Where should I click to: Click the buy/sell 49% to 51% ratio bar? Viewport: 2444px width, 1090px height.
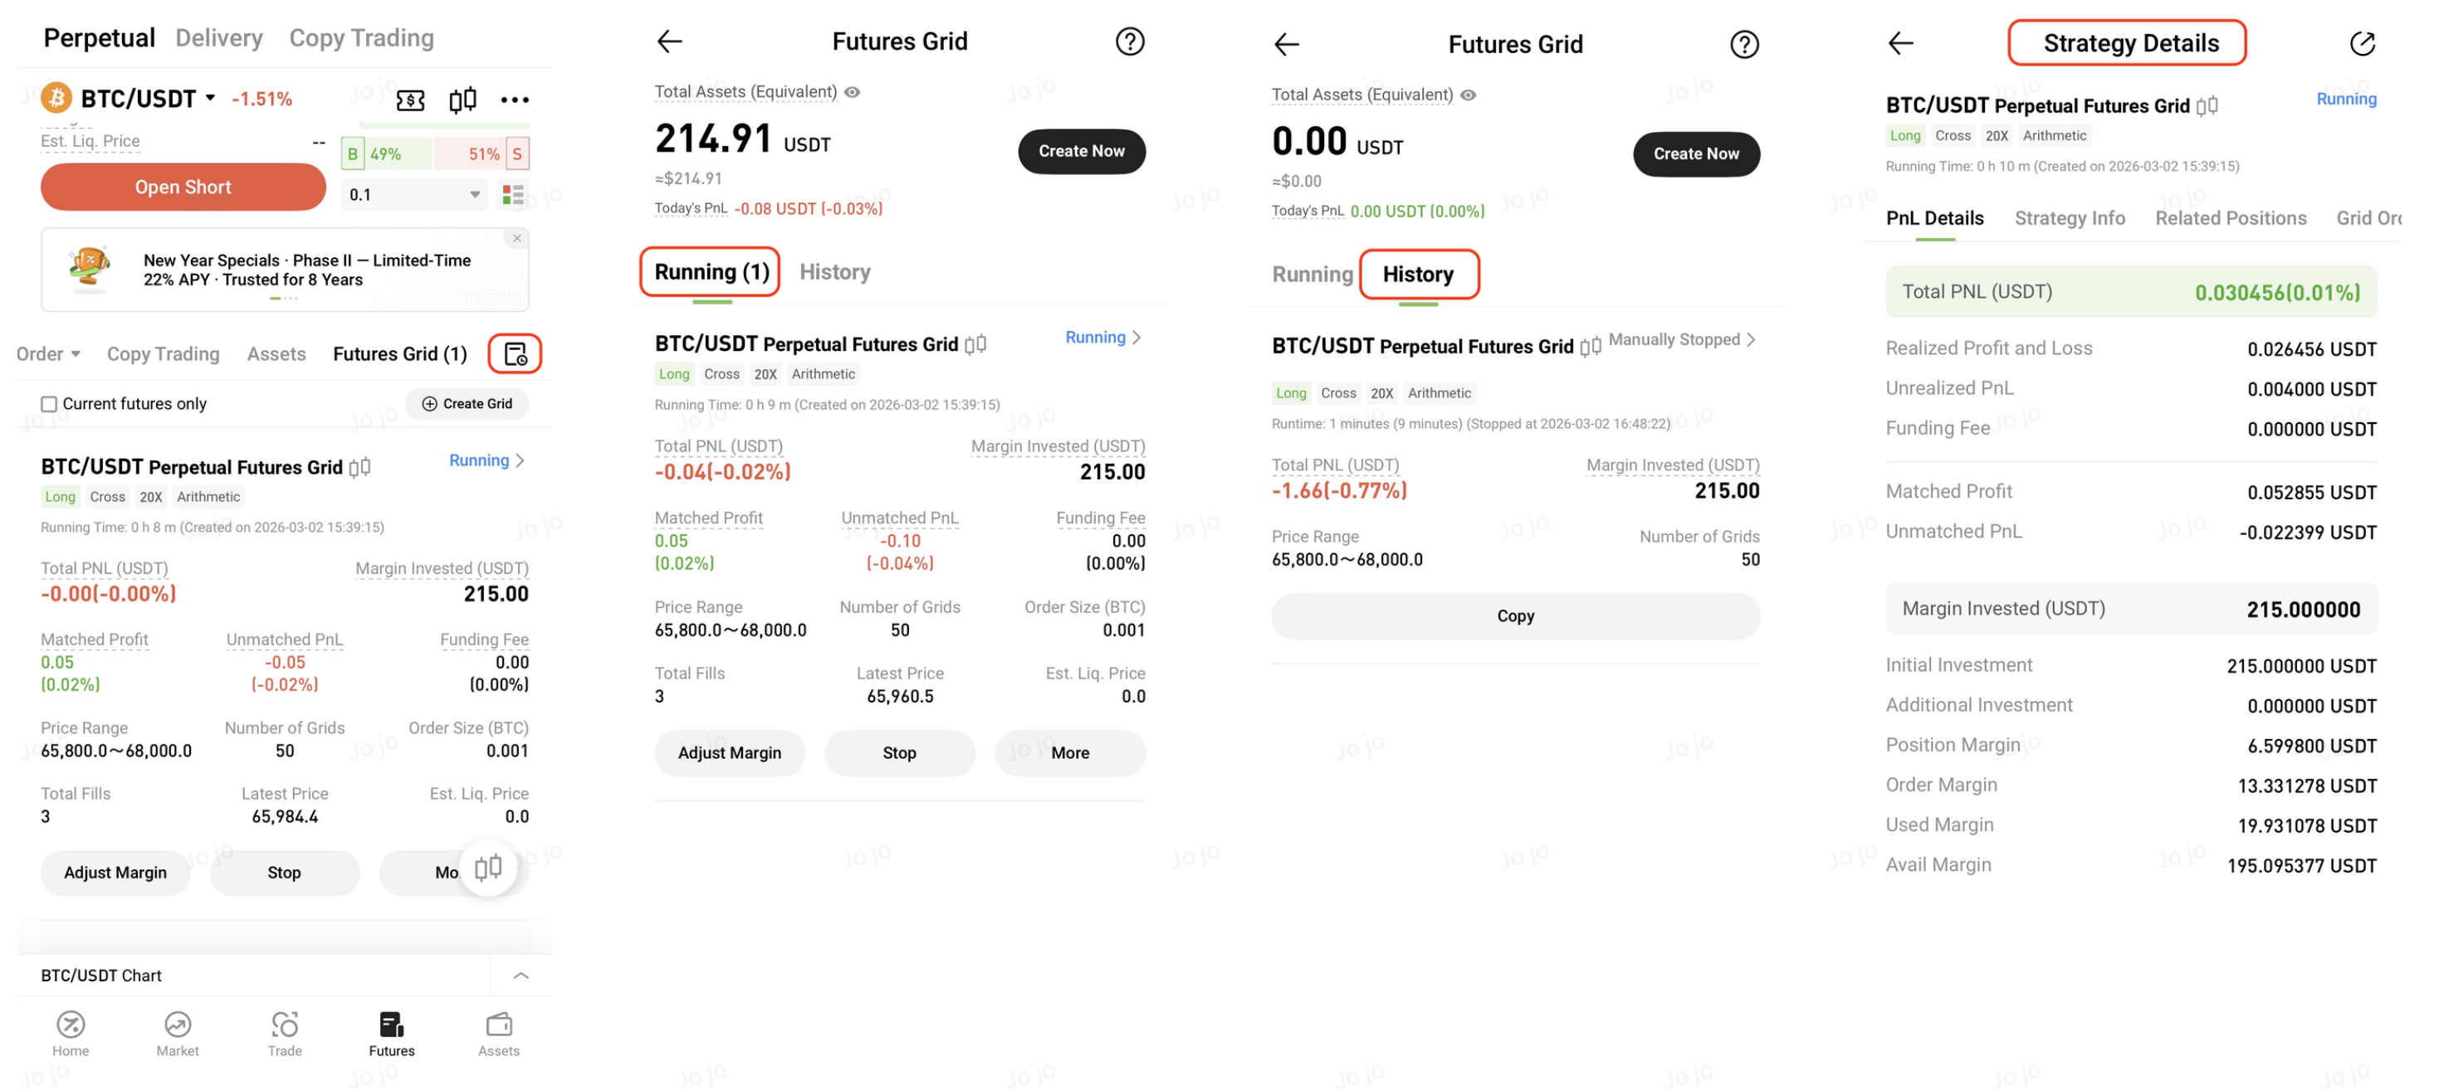click(433, 153)
